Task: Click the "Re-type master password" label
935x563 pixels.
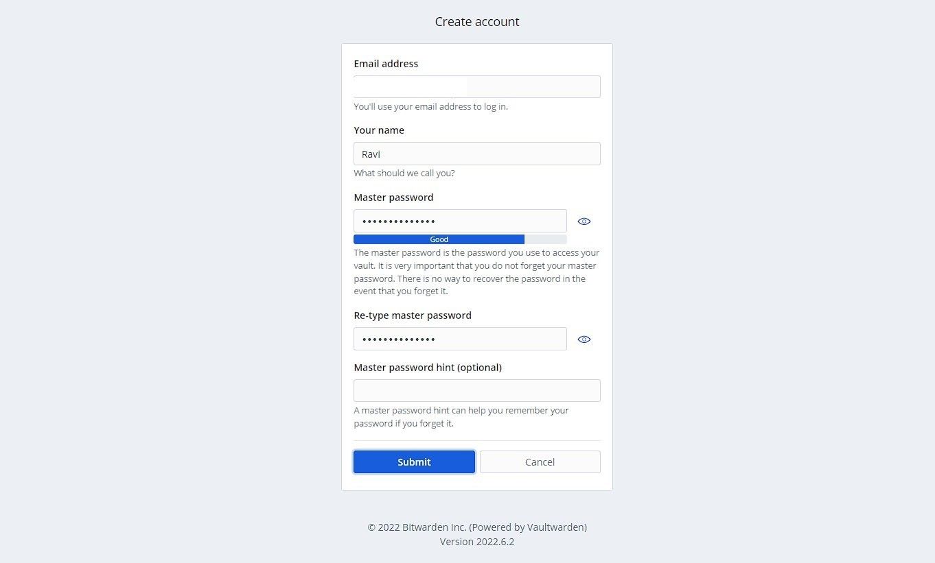Action: click(x=413, y=315)
